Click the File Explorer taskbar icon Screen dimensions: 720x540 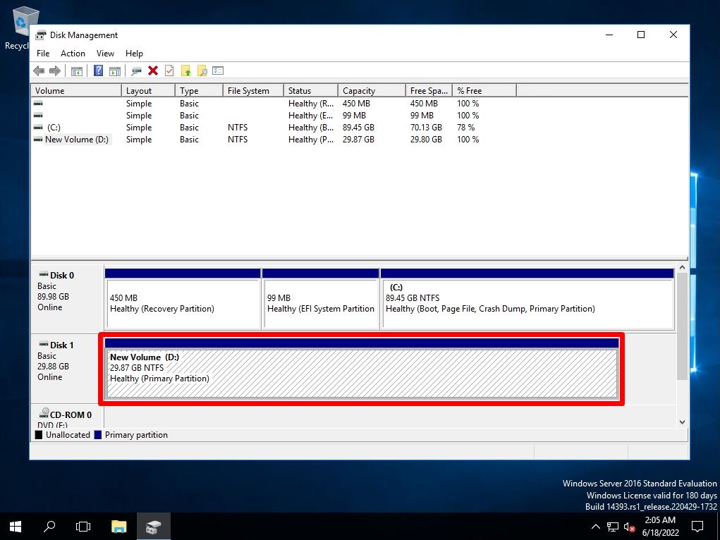click(119, 526)
